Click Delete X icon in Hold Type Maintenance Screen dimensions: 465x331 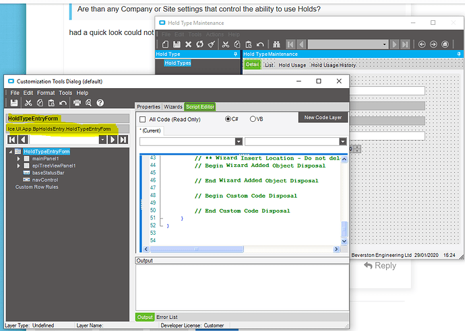188,44
